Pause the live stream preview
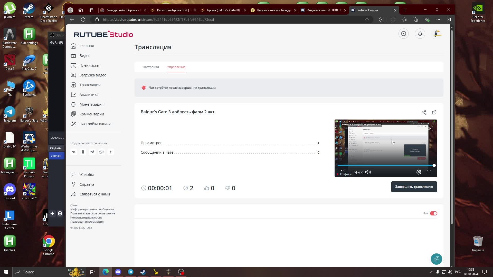493x277 pixels. point(343,171)
